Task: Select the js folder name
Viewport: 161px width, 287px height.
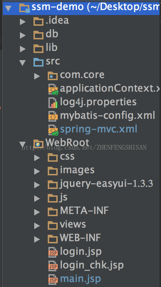Action: (63, 198)
